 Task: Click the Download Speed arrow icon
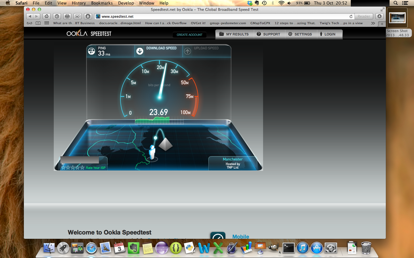click(x=140, y=51)
